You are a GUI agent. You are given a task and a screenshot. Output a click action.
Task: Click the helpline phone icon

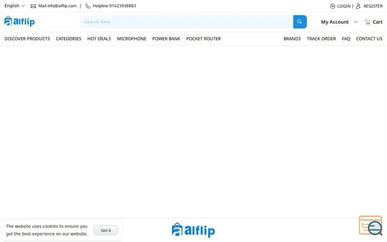click(x=88, y=6)
